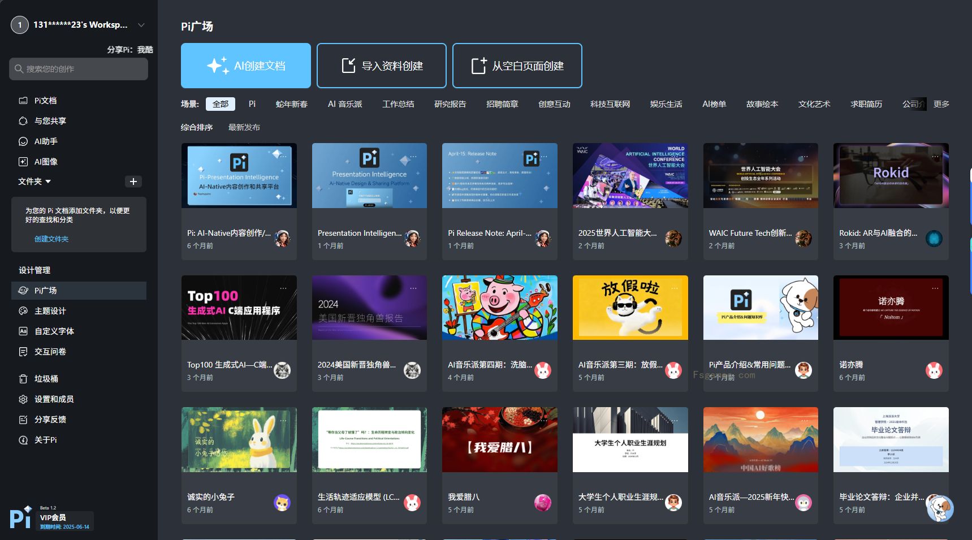Select 研究报告 scene filter
972x540 pixels.
pyautogui.click(x=450, y=104)
